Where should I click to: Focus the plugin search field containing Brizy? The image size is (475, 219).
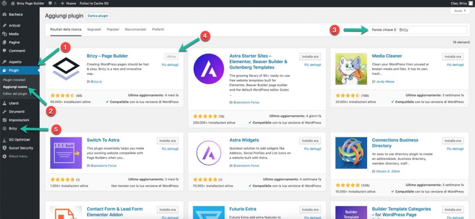click(x=433, y=30)
